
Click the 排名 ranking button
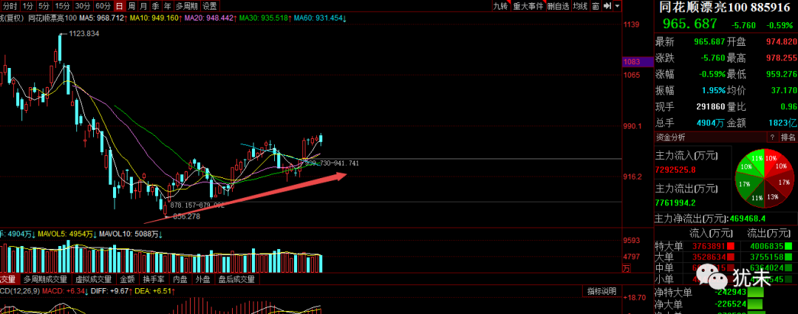tap(788, 137)
